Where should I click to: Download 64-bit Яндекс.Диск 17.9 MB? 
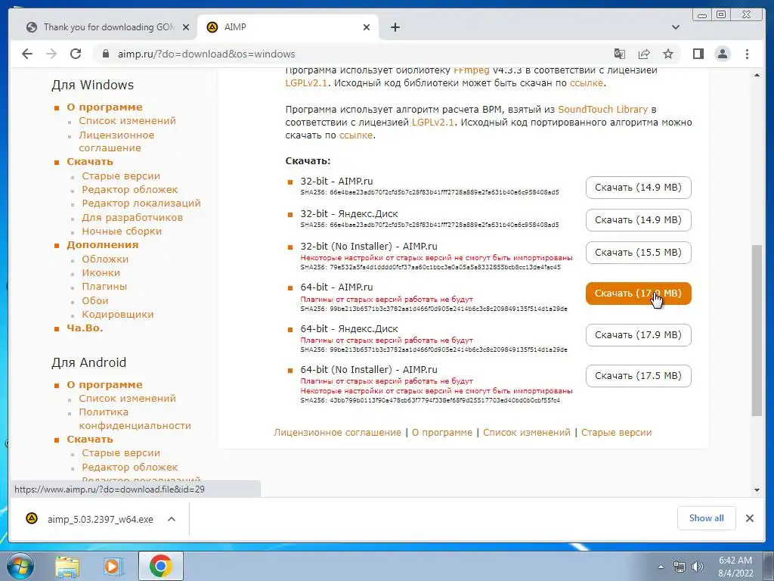(638, 335)
